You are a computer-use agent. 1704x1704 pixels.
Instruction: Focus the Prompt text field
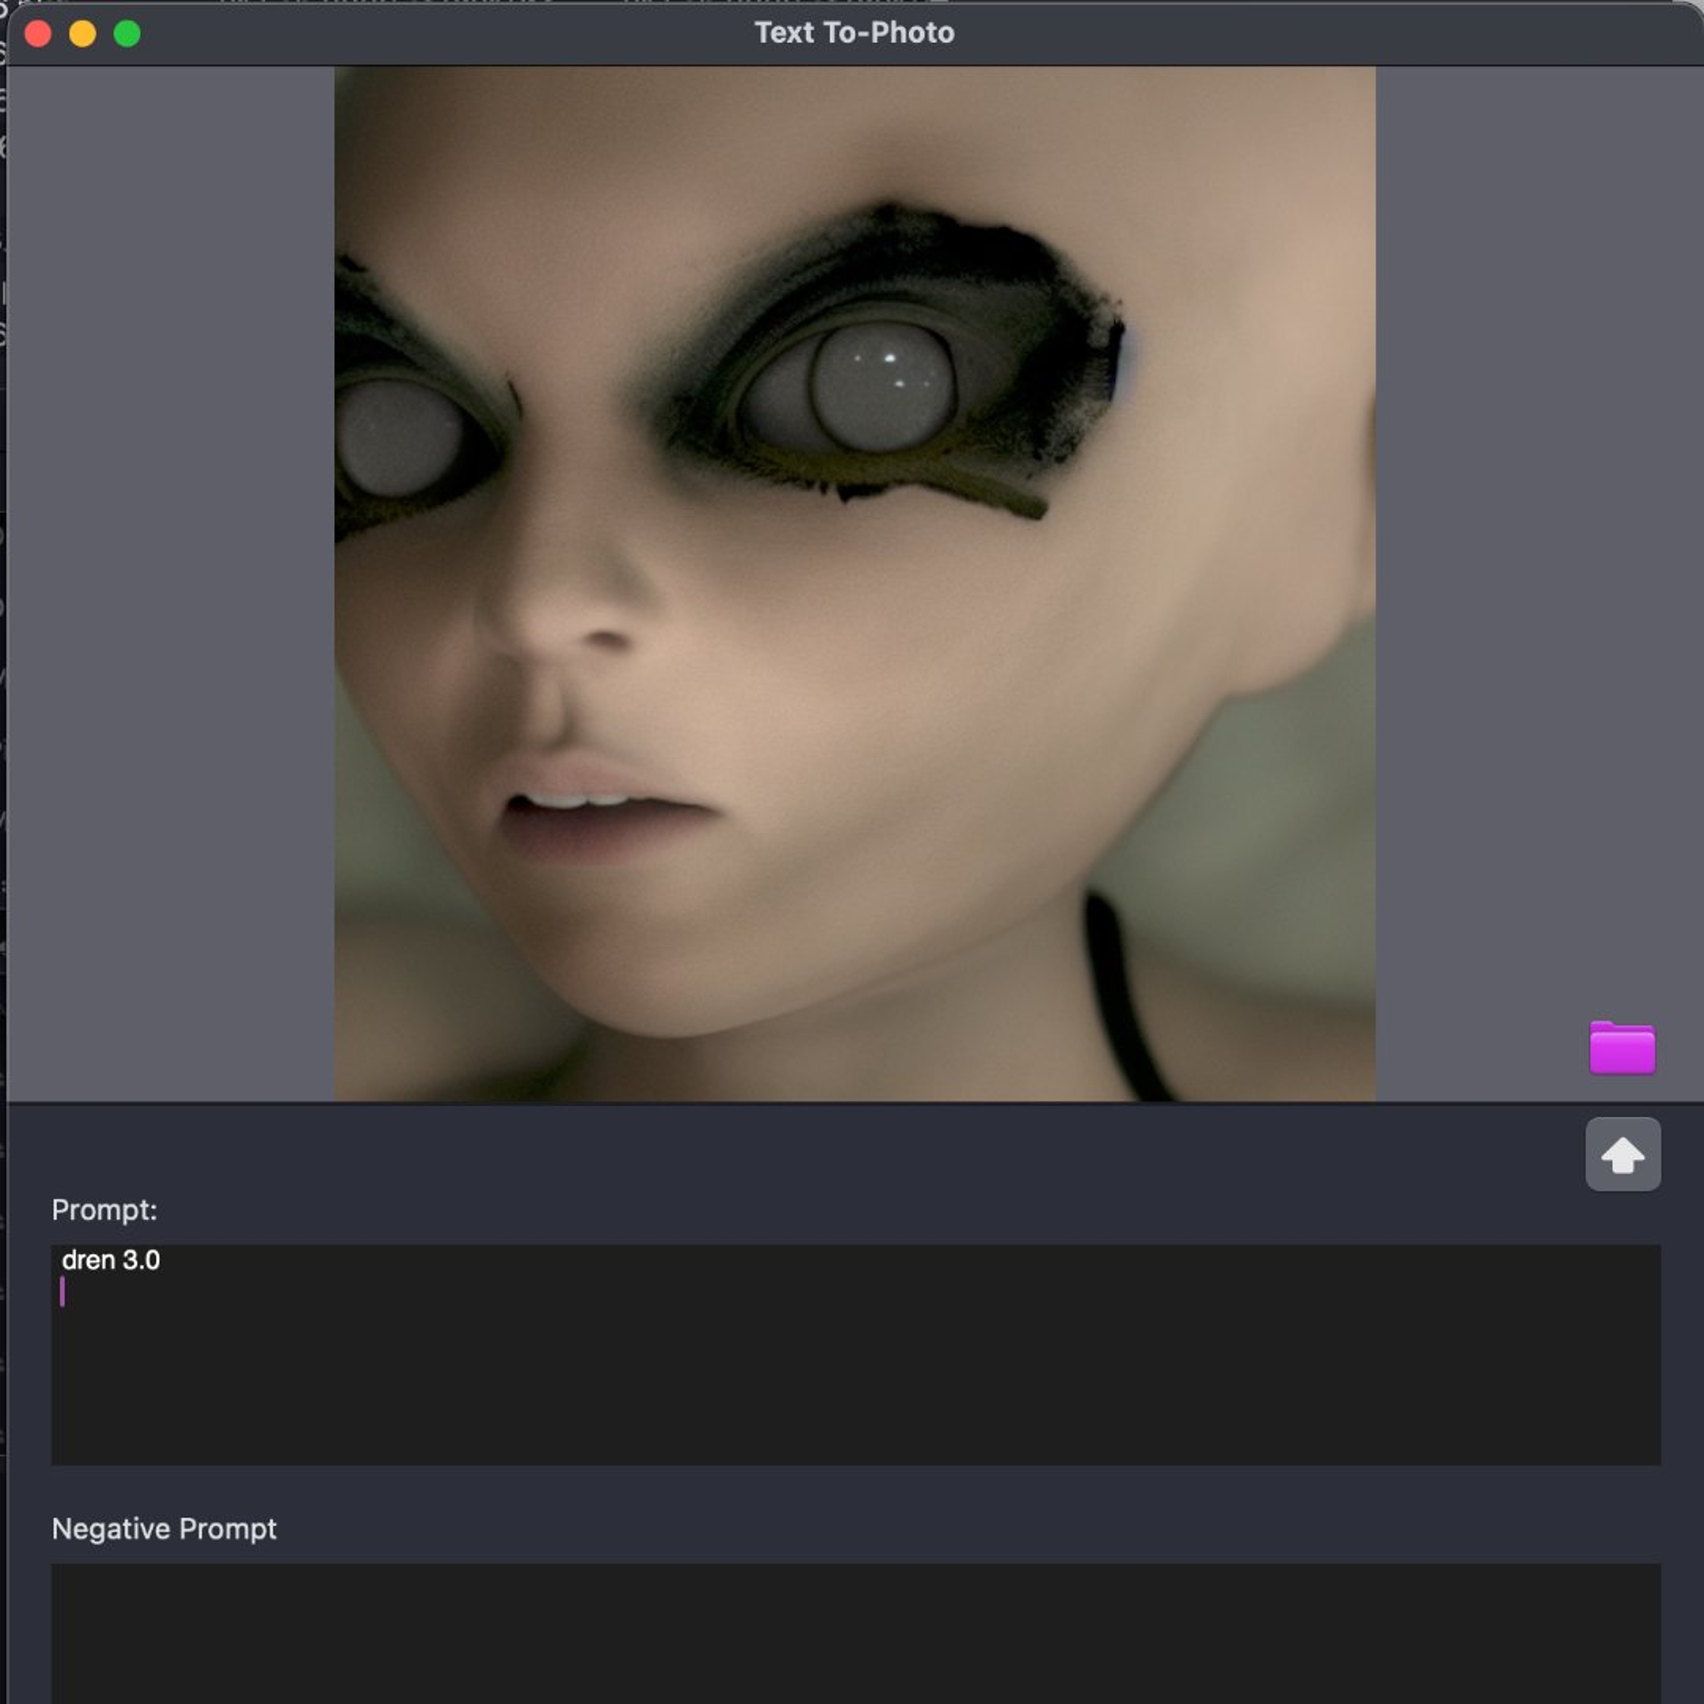click(x=855, y=1355)
